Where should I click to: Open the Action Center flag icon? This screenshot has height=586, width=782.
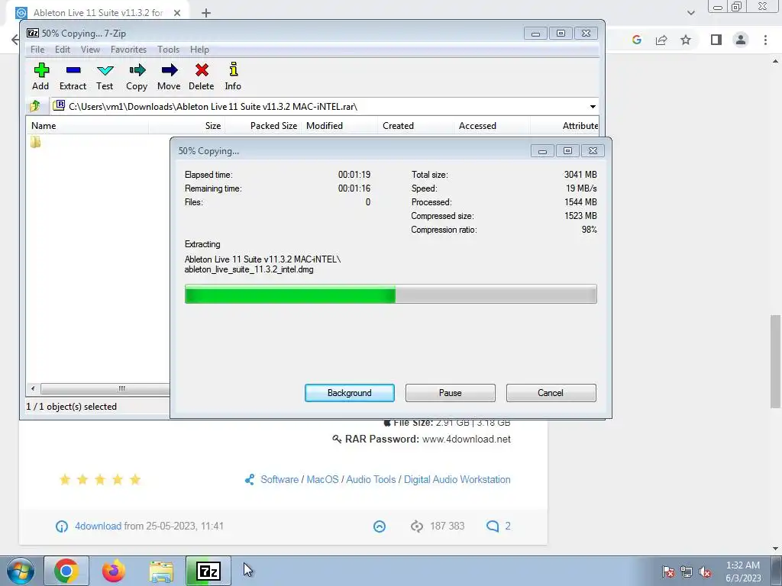pos(667,572)
